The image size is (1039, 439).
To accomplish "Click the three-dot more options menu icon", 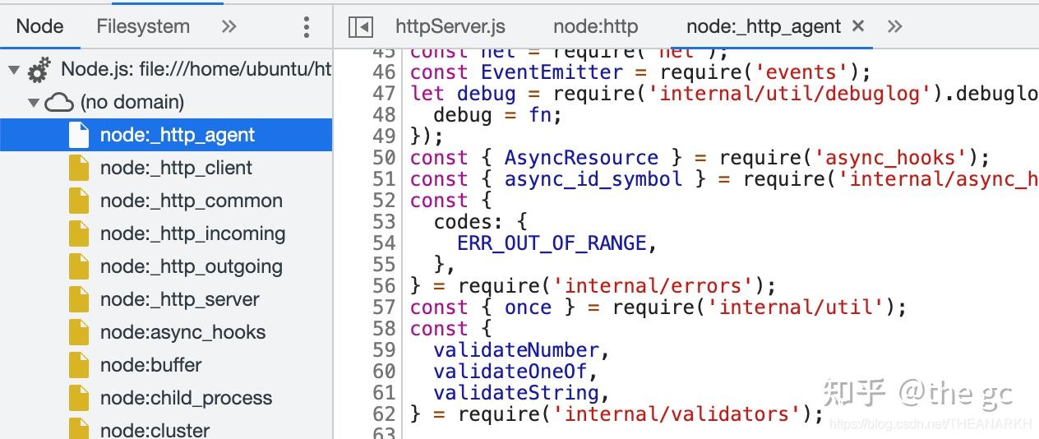I will point(307,26).
